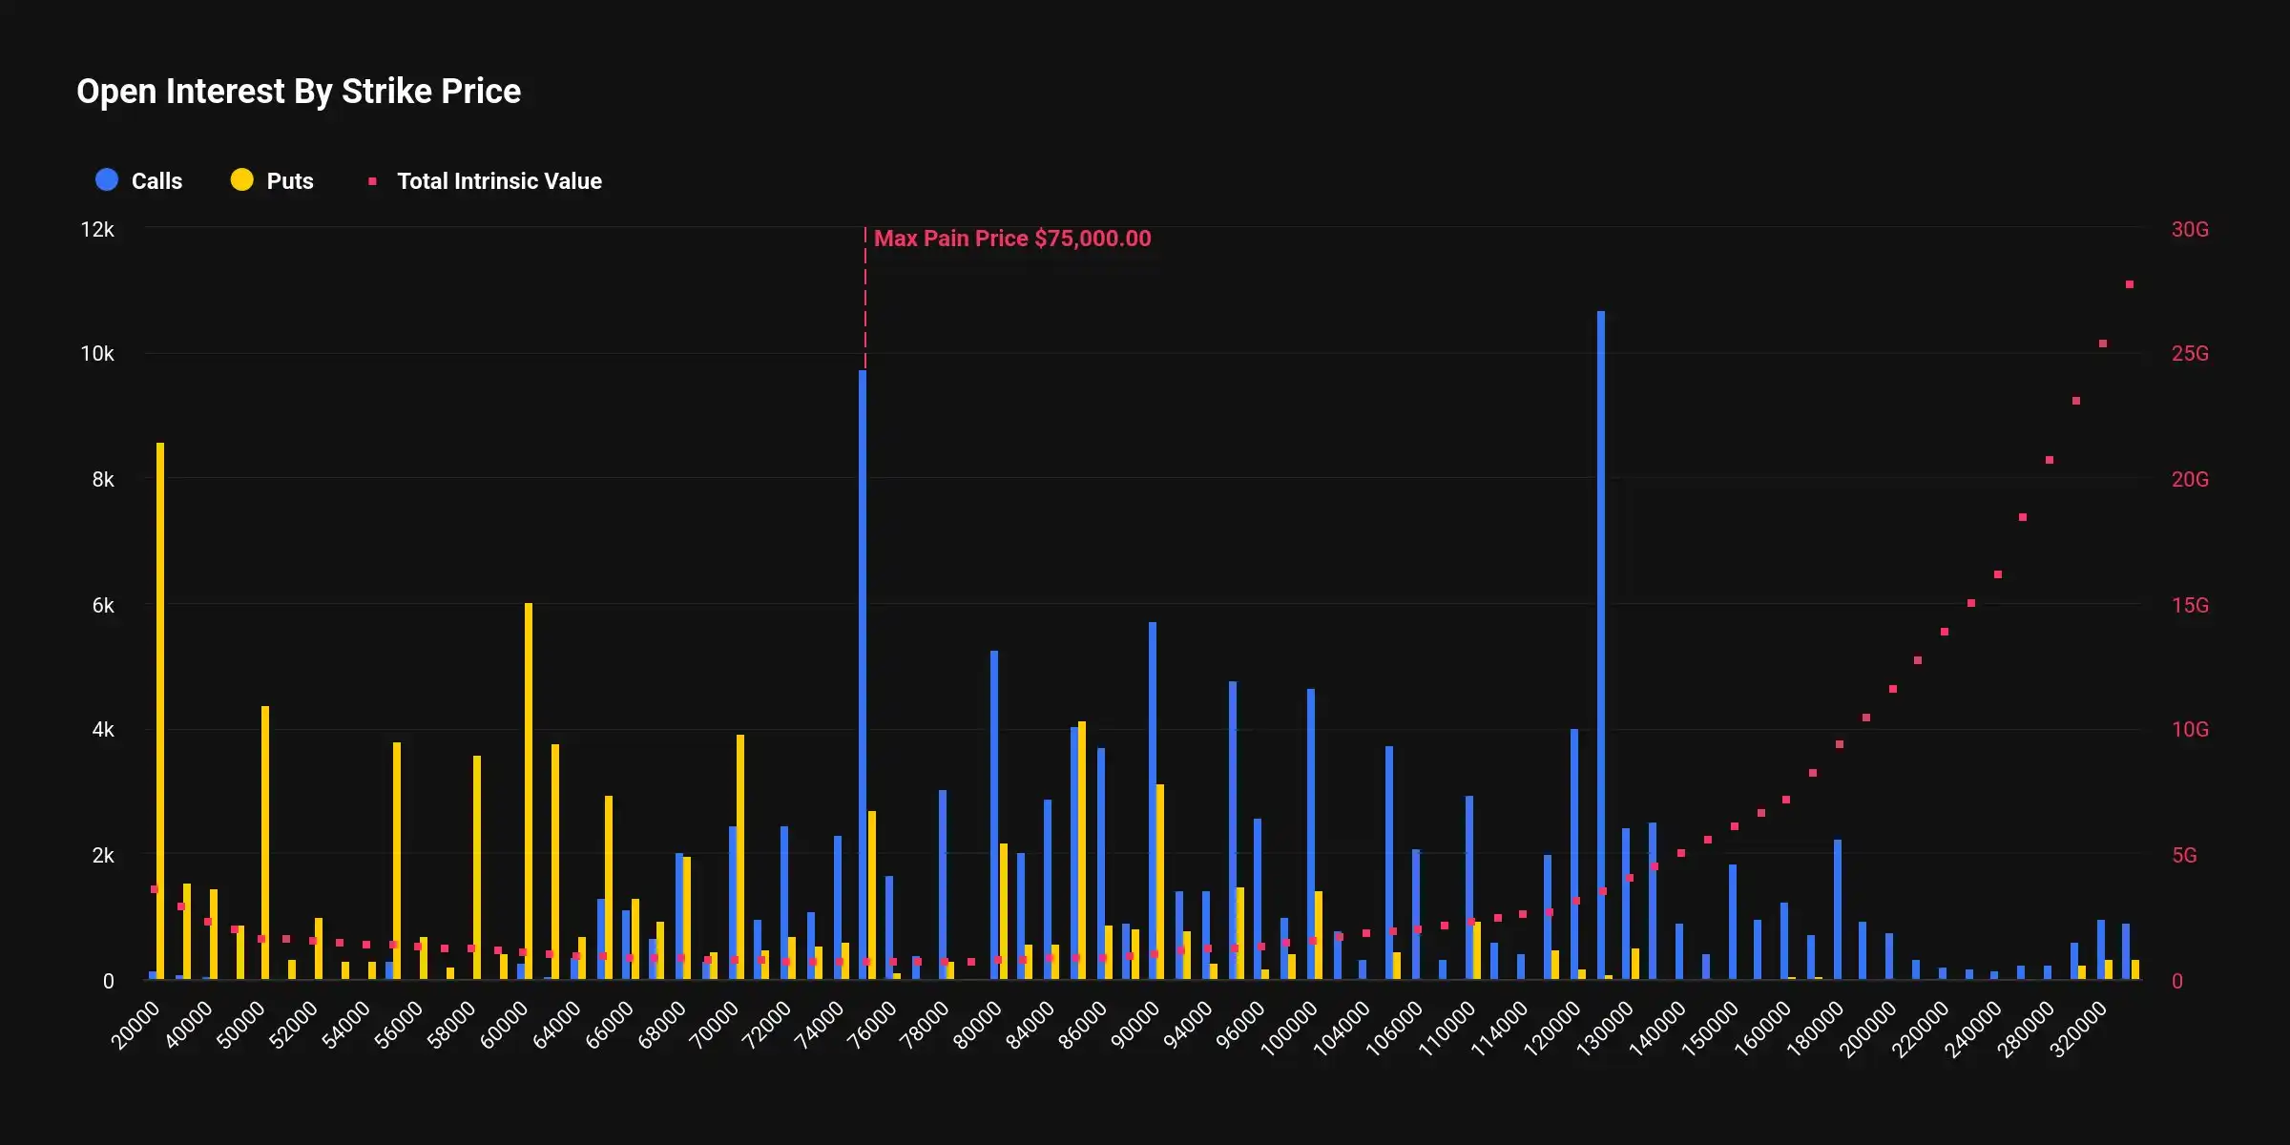Click the pink Total Intrinsic Value square marker
Image resolution: width=2290 pixels, height=1145 pixels.
pyautogui.click(x=372, y=179)
